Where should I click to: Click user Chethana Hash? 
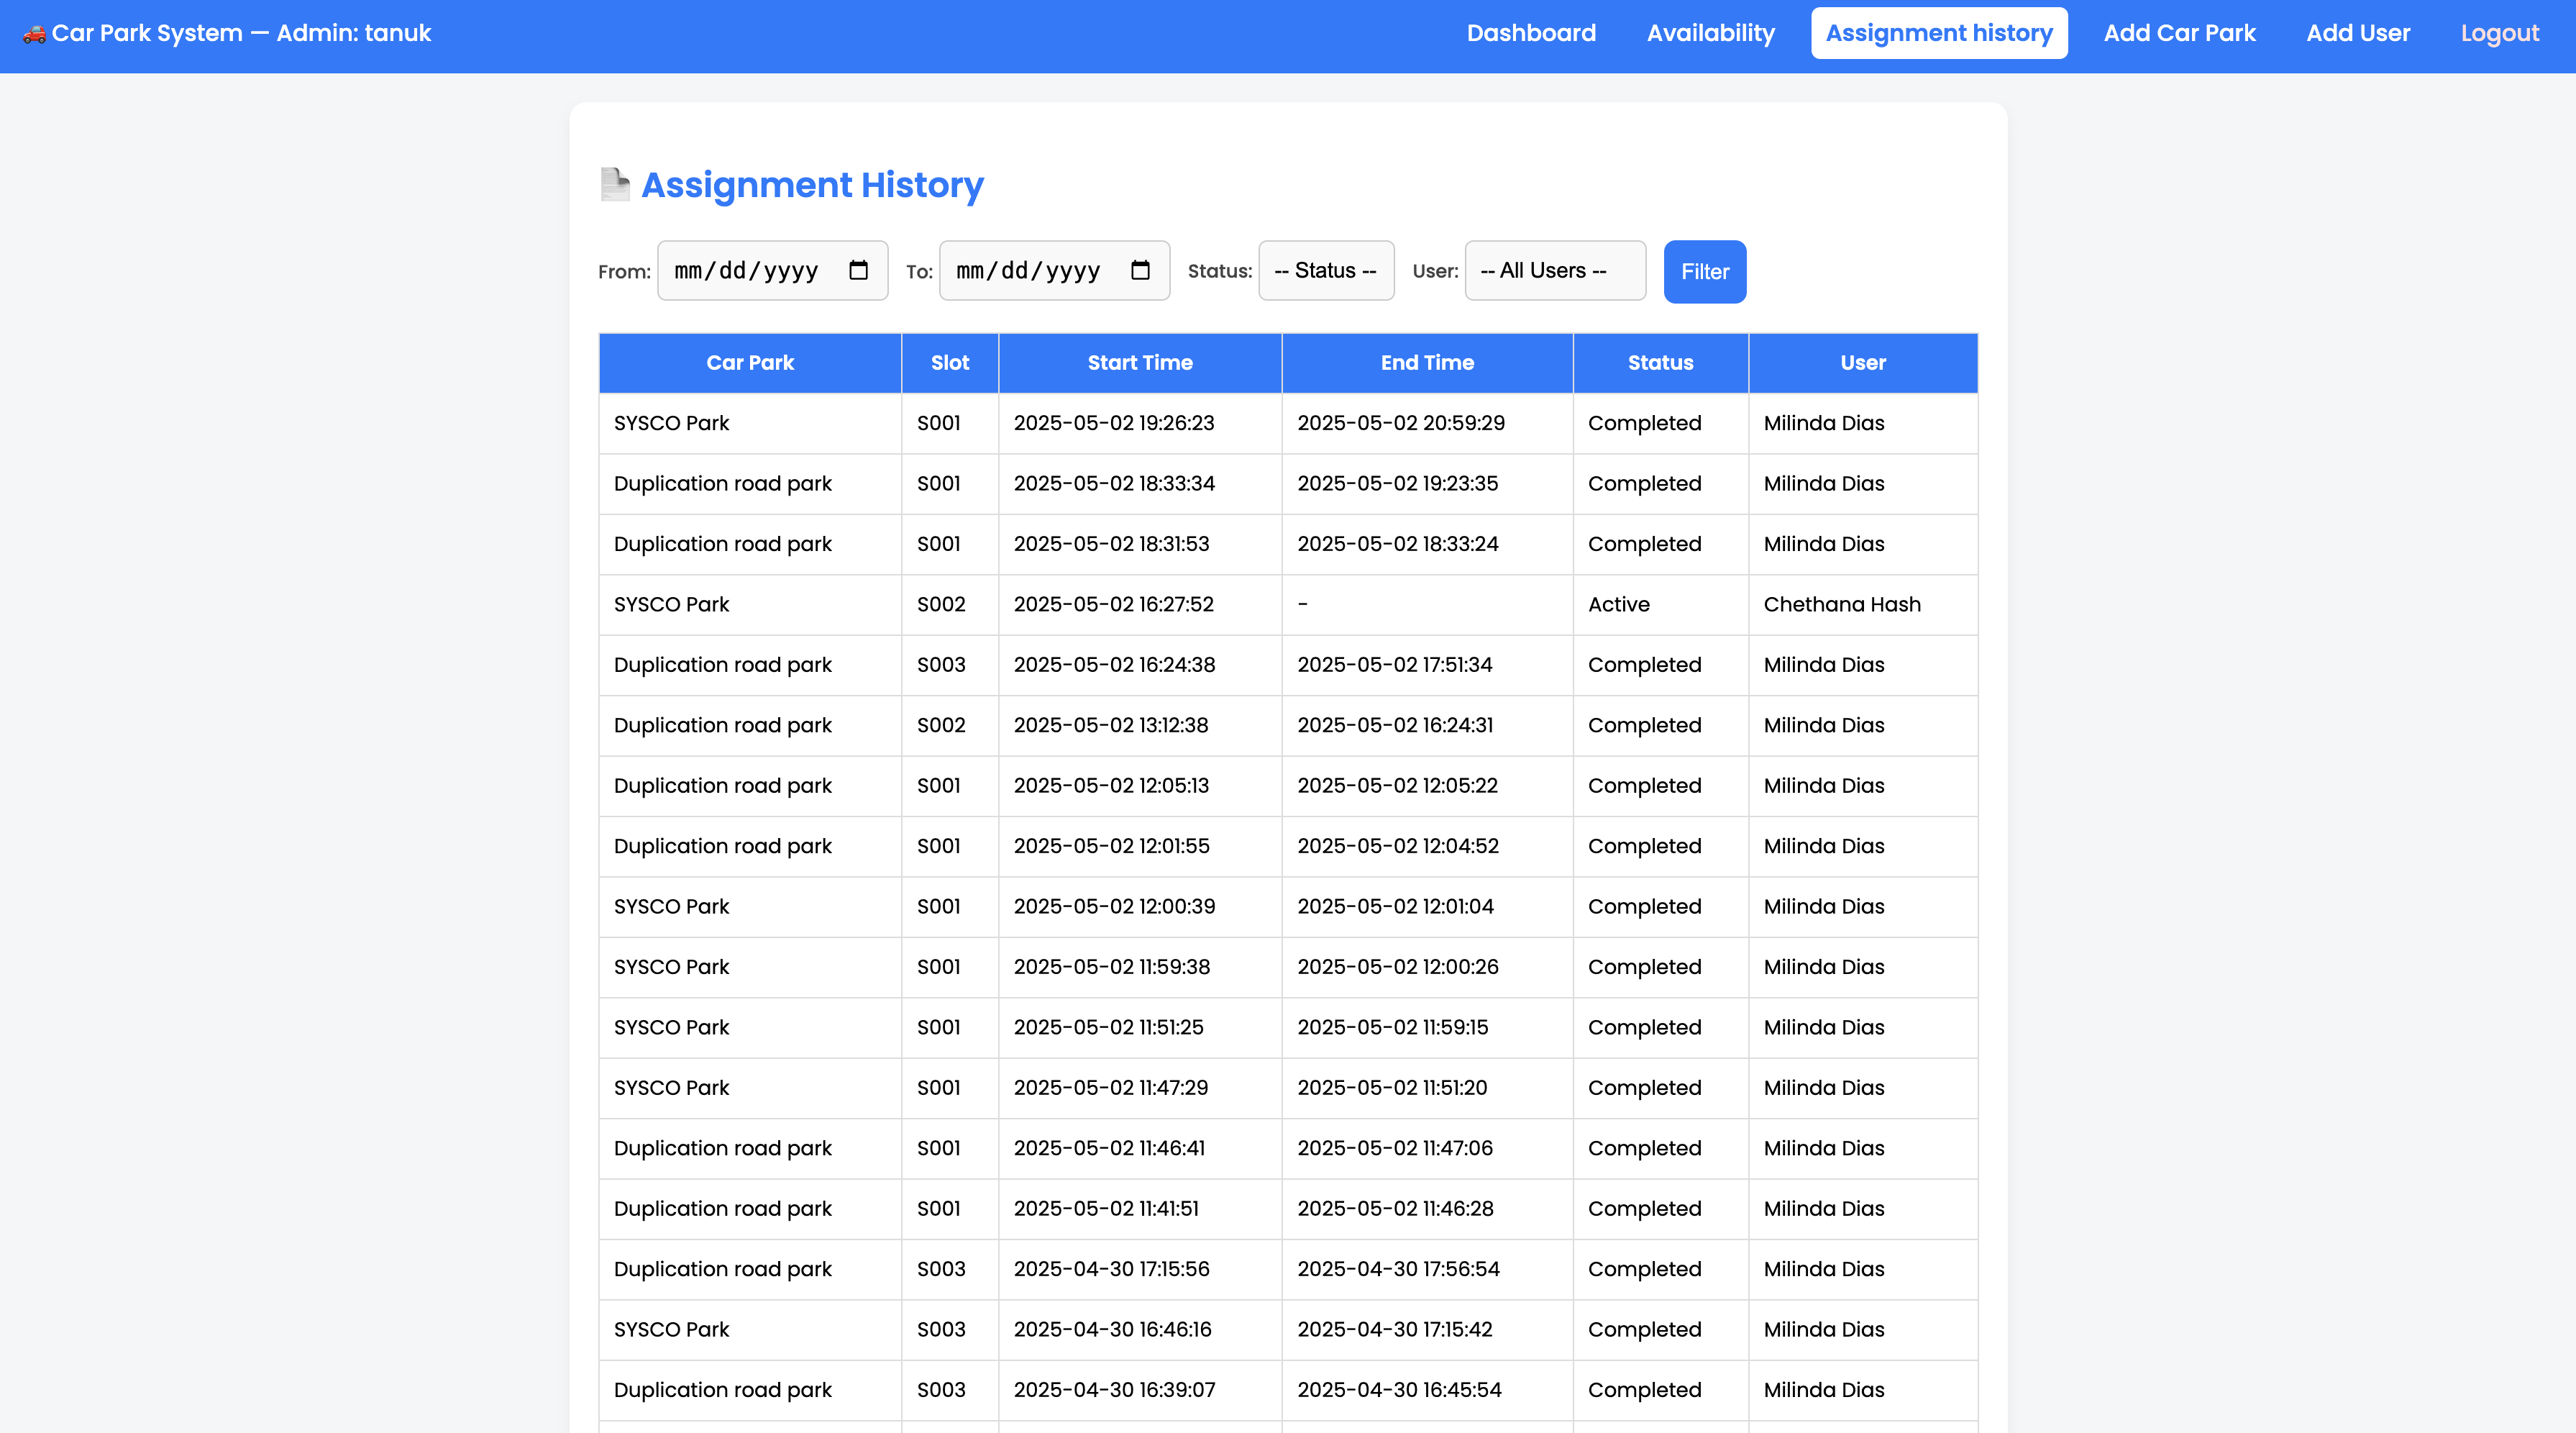pyautogui.click(x=1842, y=604)
